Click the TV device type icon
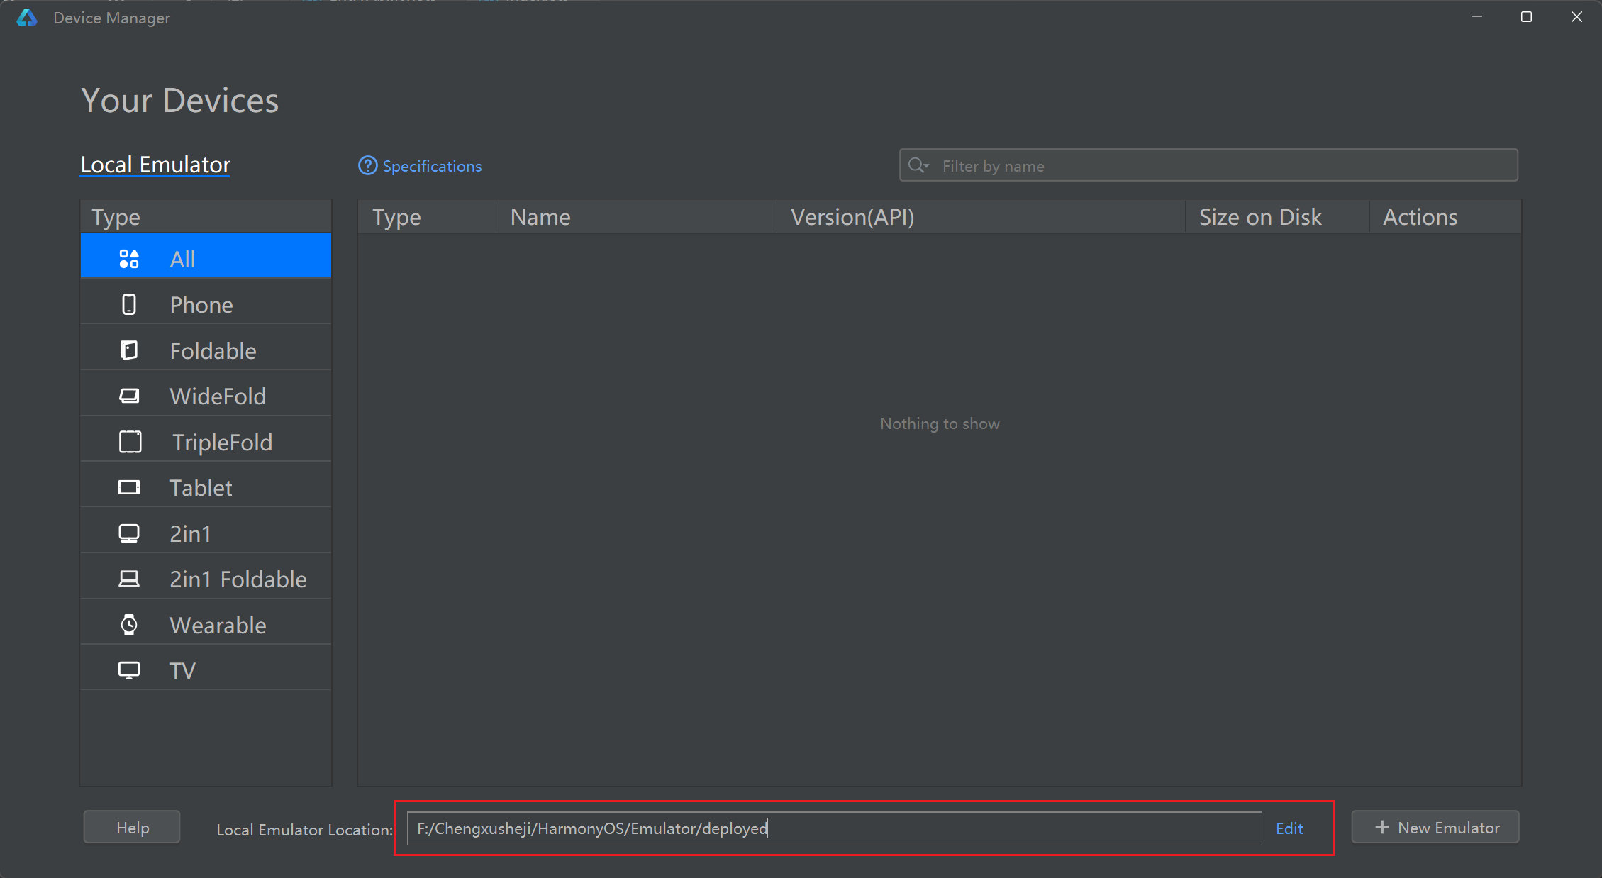 click(129, 670)
